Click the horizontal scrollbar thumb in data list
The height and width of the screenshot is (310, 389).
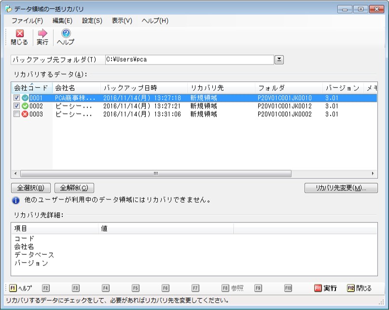156,174
